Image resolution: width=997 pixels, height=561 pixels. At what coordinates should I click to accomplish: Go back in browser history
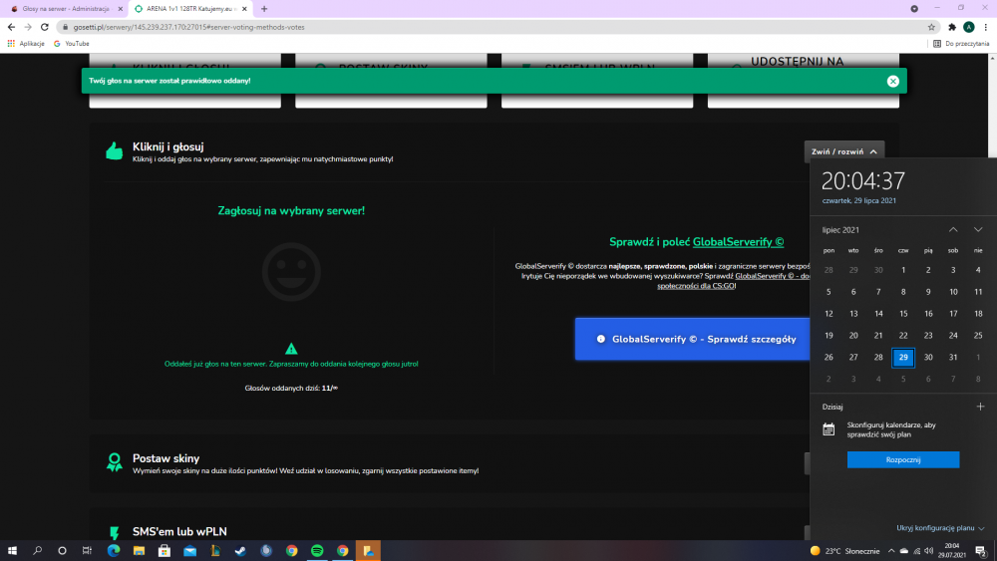(x=11, y=27)
